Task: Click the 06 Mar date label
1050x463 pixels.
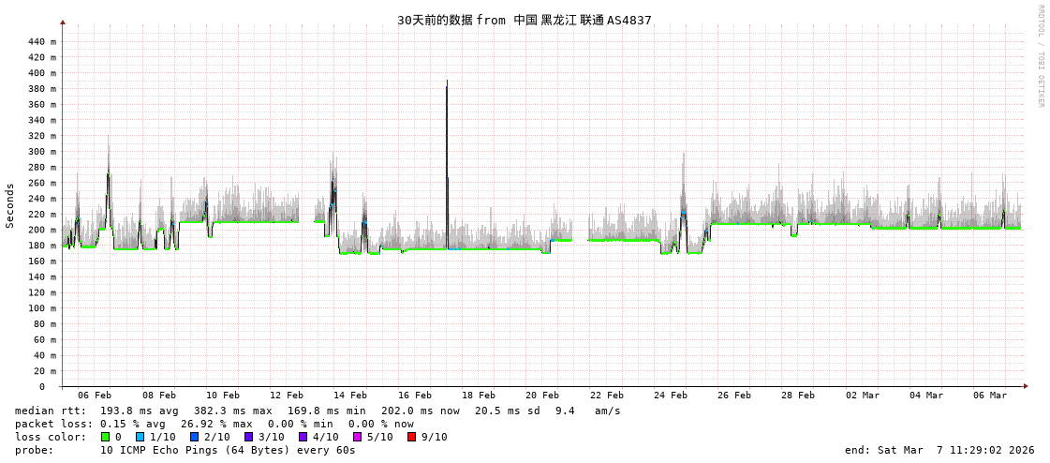Action: point(990,396)
